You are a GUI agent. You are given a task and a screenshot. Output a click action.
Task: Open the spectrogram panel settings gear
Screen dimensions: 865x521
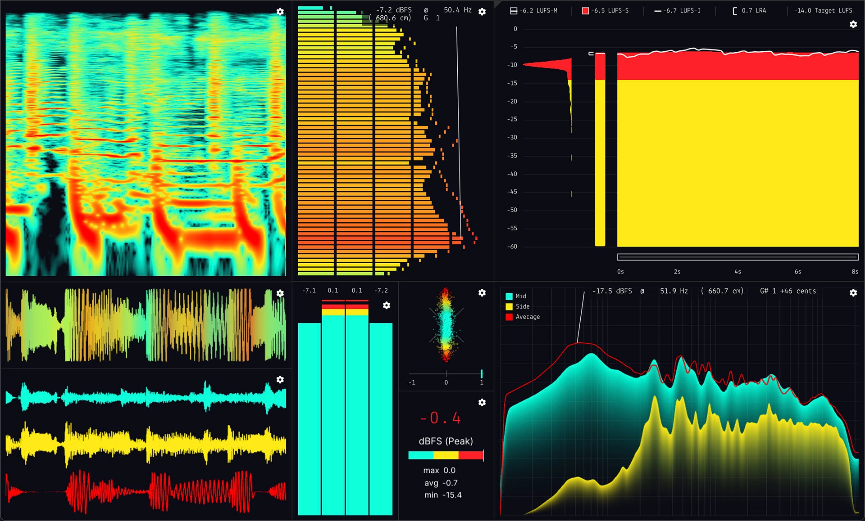[x=280, y=12]
